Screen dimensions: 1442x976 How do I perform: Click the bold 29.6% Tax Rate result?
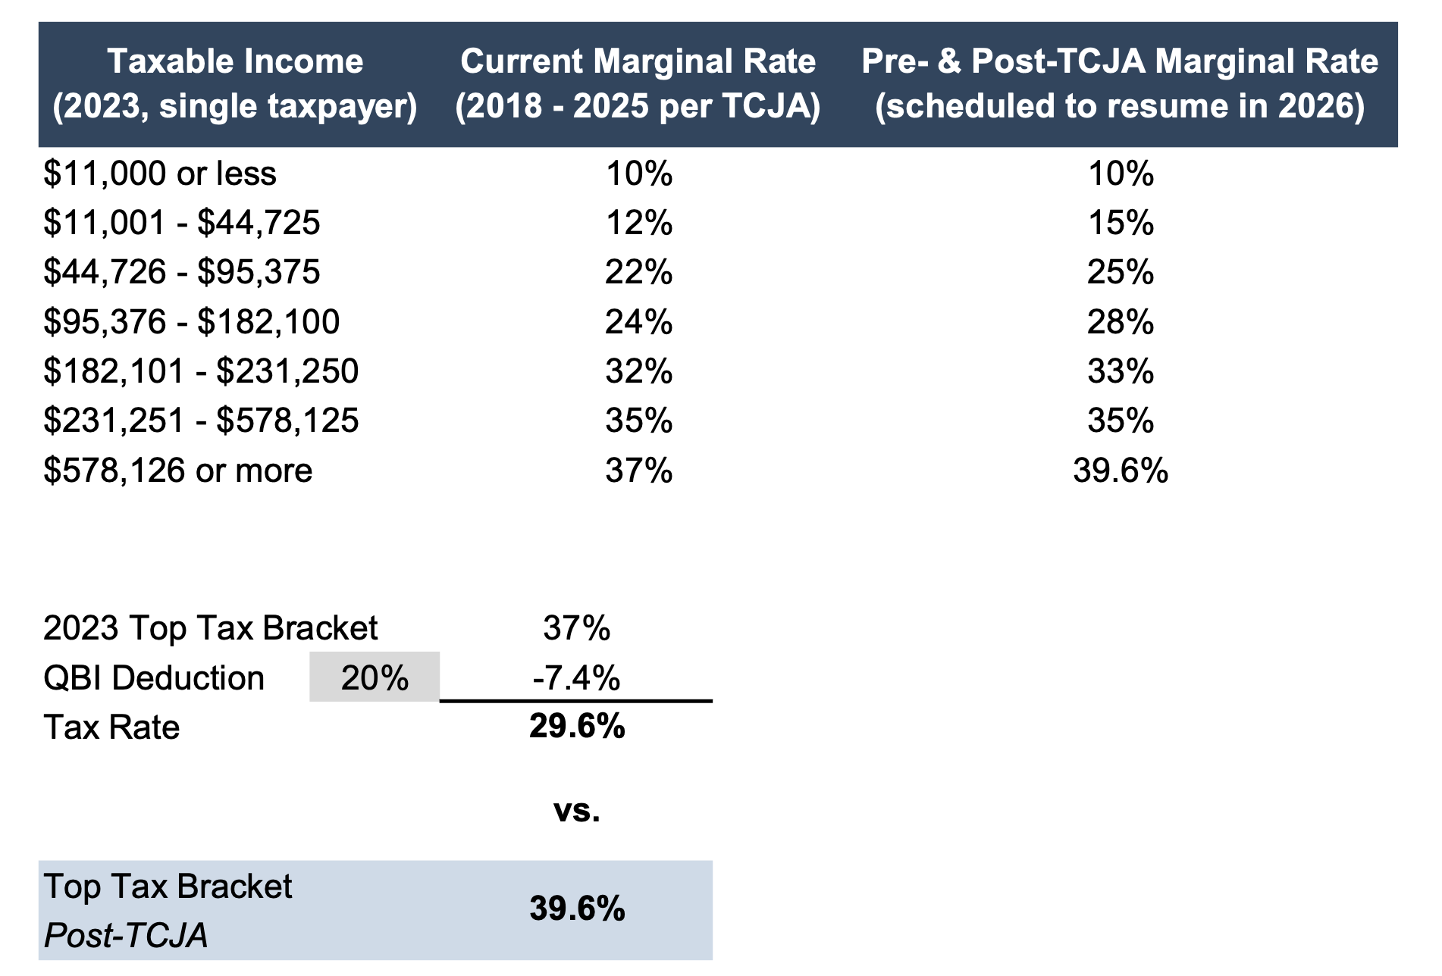tap(576, 727)
